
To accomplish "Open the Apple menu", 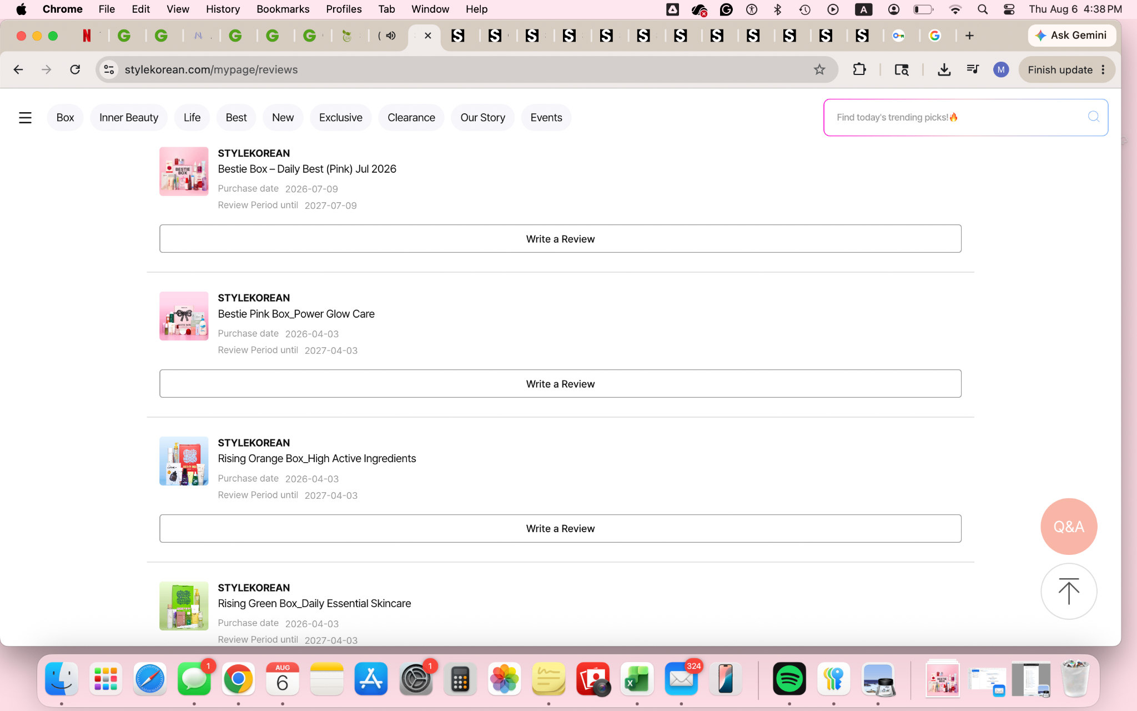I will pyautogui.click(x=22, y=9).
